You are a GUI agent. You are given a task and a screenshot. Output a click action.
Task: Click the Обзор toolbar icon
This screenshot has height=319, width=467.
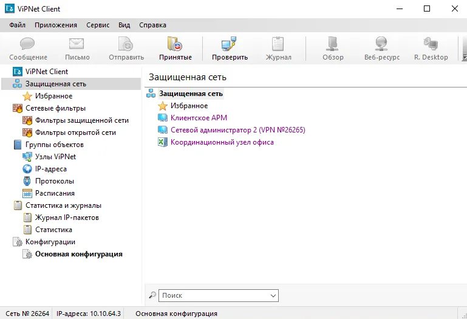(x=332, y=44)
